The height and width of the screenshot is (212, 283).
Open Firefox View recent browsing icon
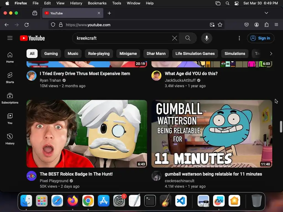35,13
